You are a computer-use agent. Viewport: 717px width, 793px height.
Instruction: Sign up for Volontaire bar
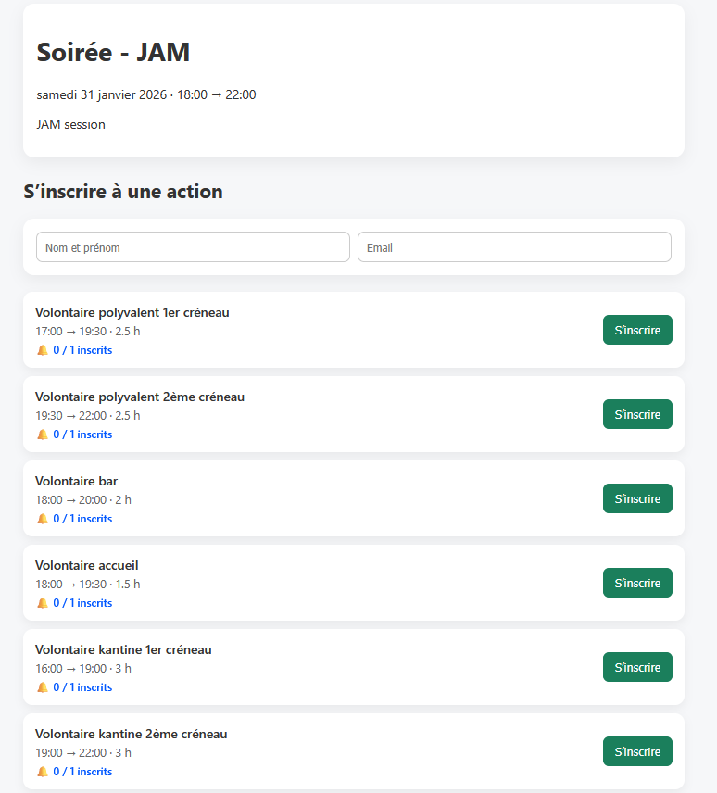point(637,498)
